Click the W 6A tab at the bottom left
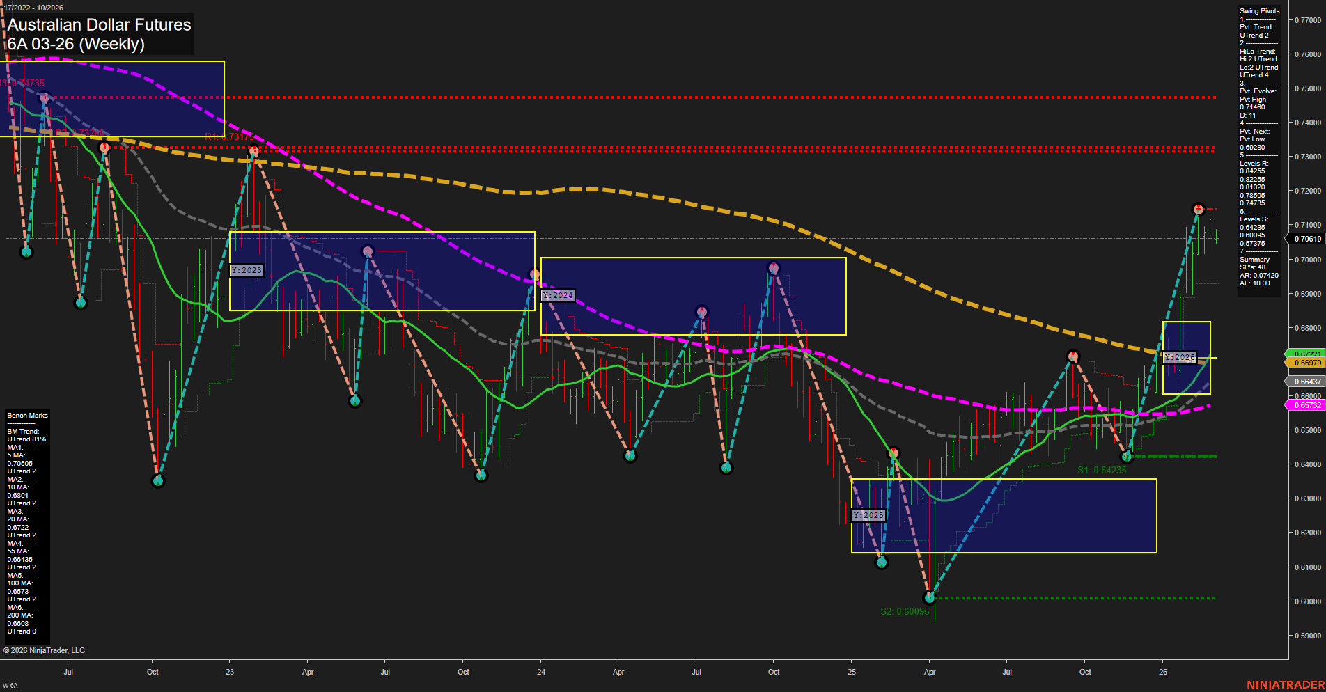 [x=10, y=684]
